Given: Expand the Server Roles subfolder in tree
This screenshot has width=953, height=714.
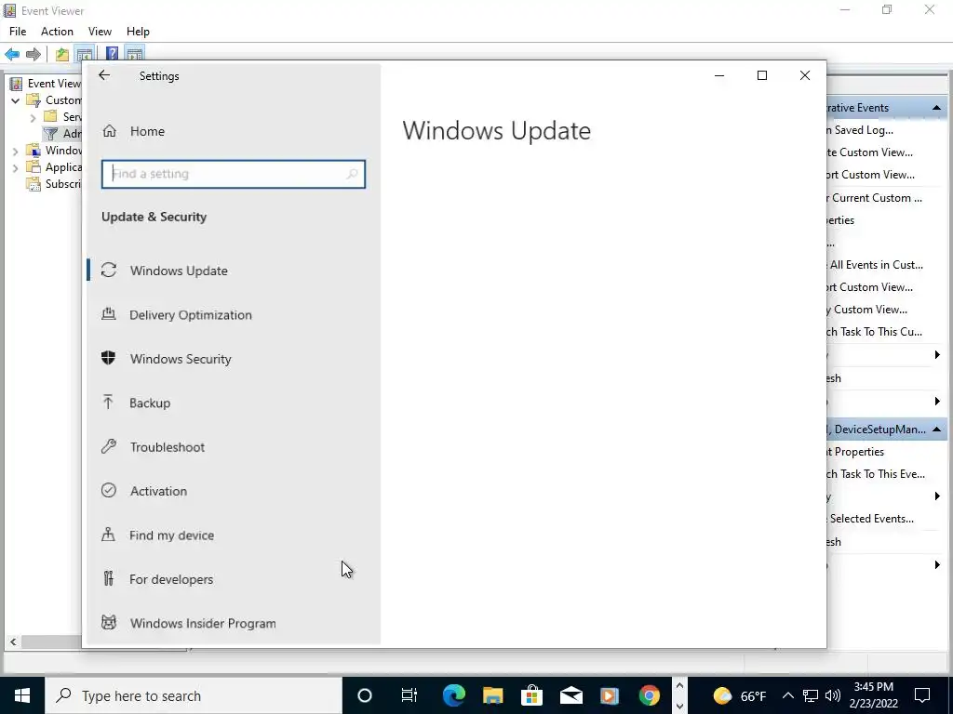Looking at the screenshot, I should click(34, 117).
